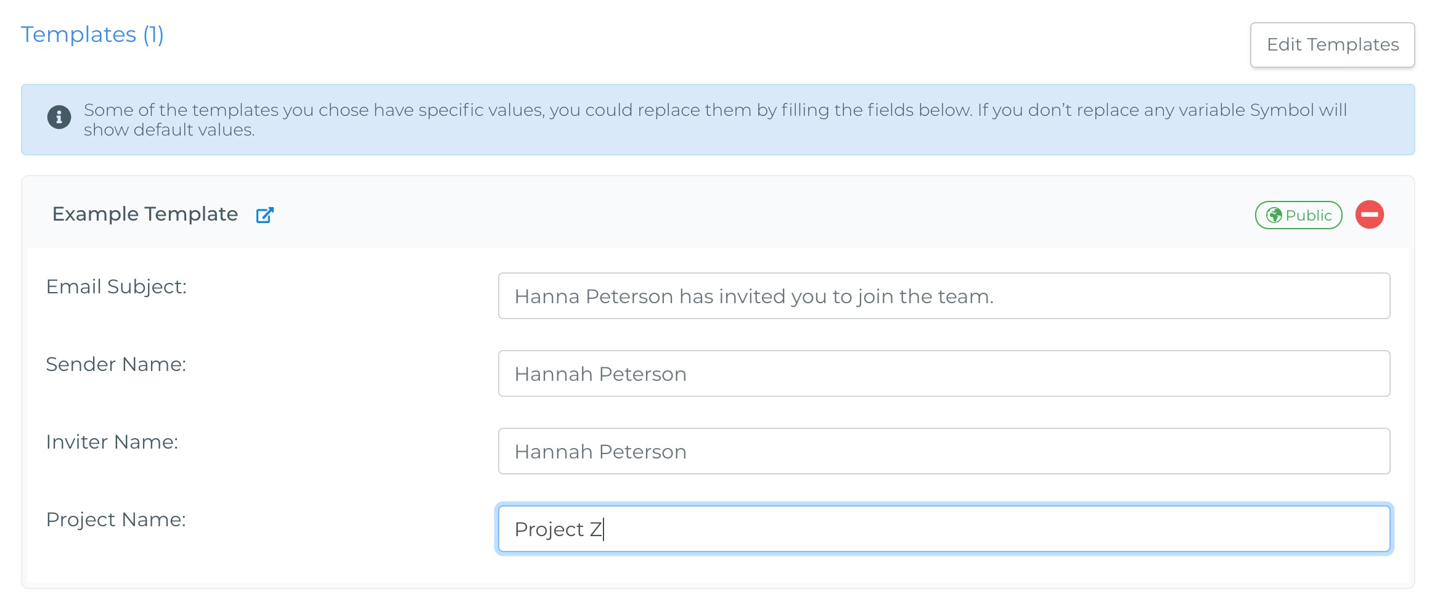Click the Project Name label
Viewport: 1440px width, 615px height.
116,519
